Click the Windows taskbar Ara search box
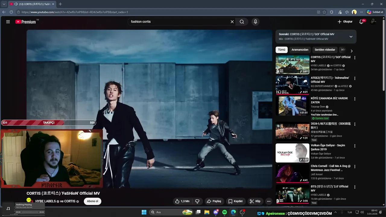Viewport: 386px width, 217px height. [171, 212]
